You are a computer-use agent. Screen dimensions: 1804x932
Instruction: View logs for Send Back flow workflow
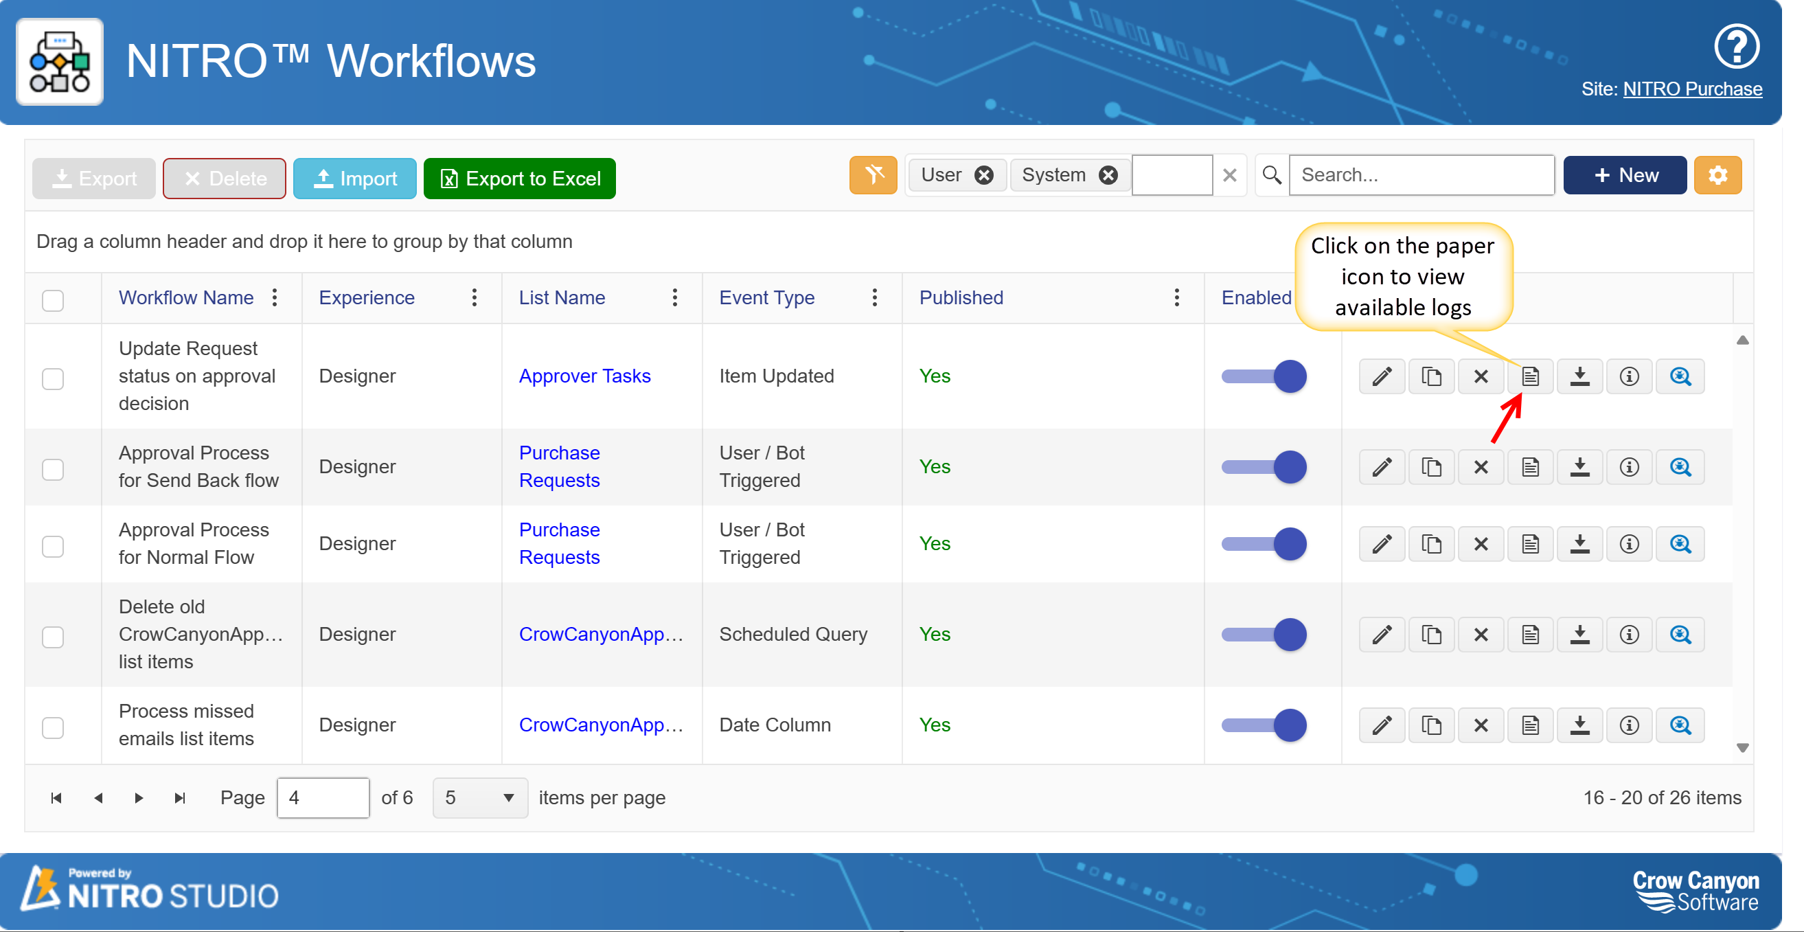pos(1530,467)
